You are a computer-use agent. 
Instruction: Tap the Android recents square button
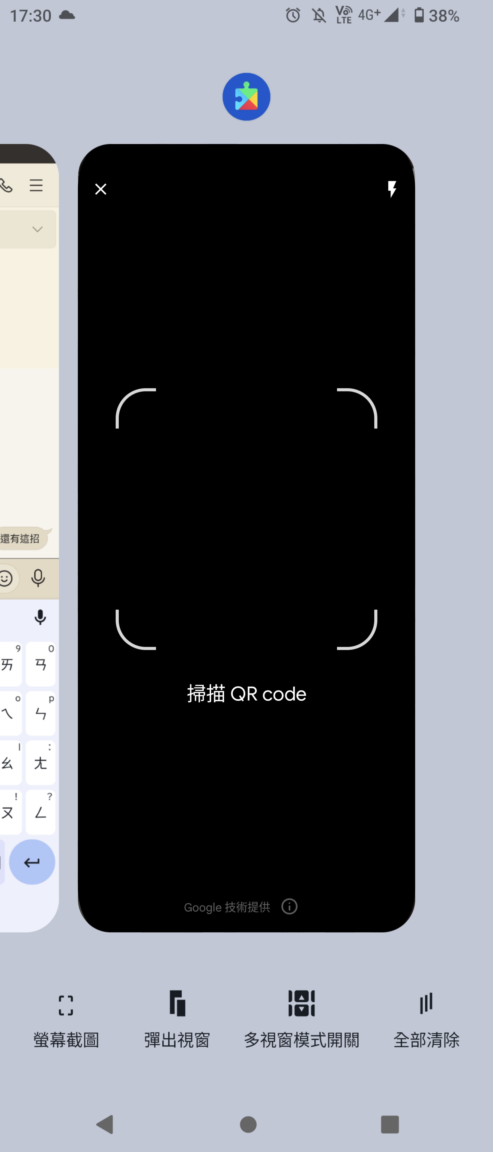390,1124
